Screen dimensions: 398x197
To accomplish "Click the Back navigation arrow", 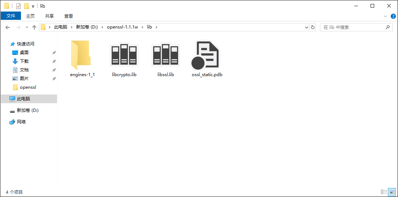I will [x=8, y=27].
